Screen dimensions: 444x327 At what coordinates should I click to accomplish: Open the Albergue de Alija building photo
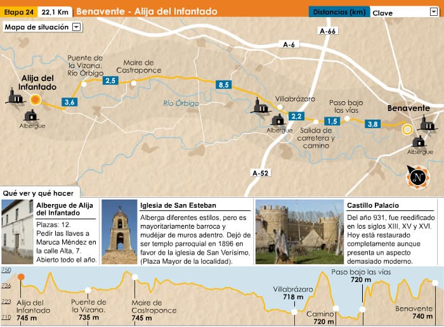tap(17, 232)
